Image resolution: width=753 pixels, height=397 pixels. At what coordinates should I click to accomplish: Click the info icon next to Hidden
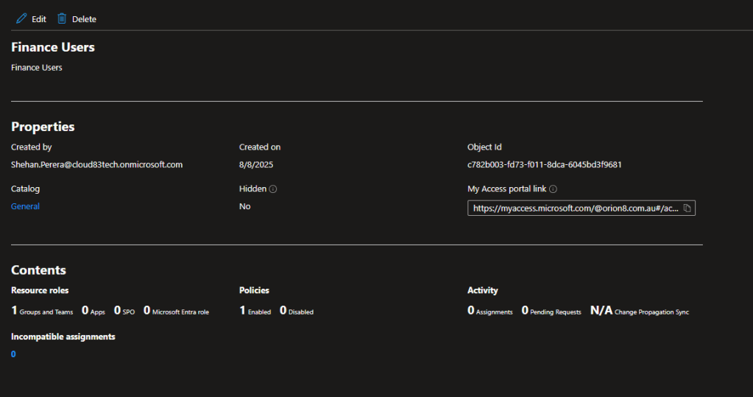(x=273, y=189)
